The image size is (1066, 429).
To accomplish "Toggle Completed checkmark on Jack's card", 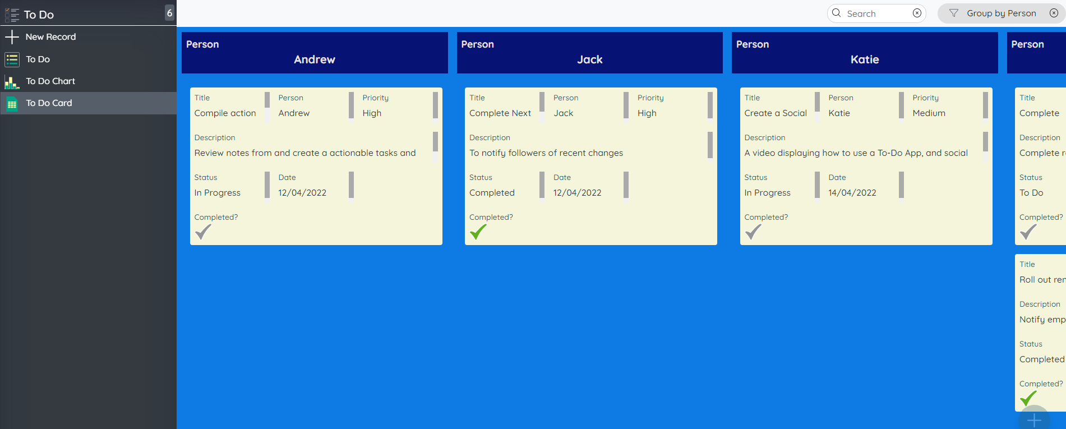I will [478, 232].
